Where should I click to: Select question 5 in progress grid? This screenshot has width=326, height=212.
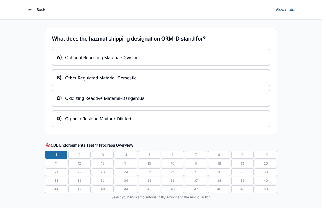[x=149, y=155]
